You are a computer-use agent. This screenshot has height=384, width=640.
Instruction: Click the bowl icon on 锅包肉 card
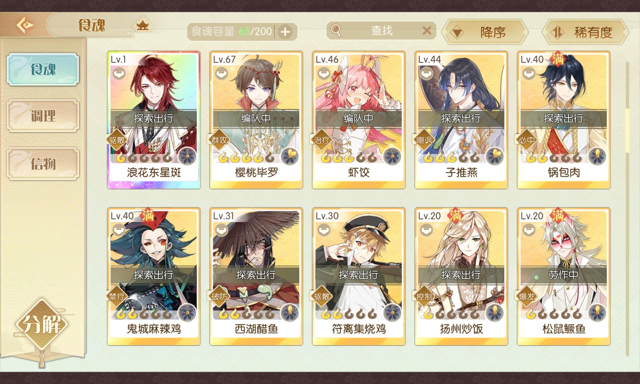tap(529, 74)
